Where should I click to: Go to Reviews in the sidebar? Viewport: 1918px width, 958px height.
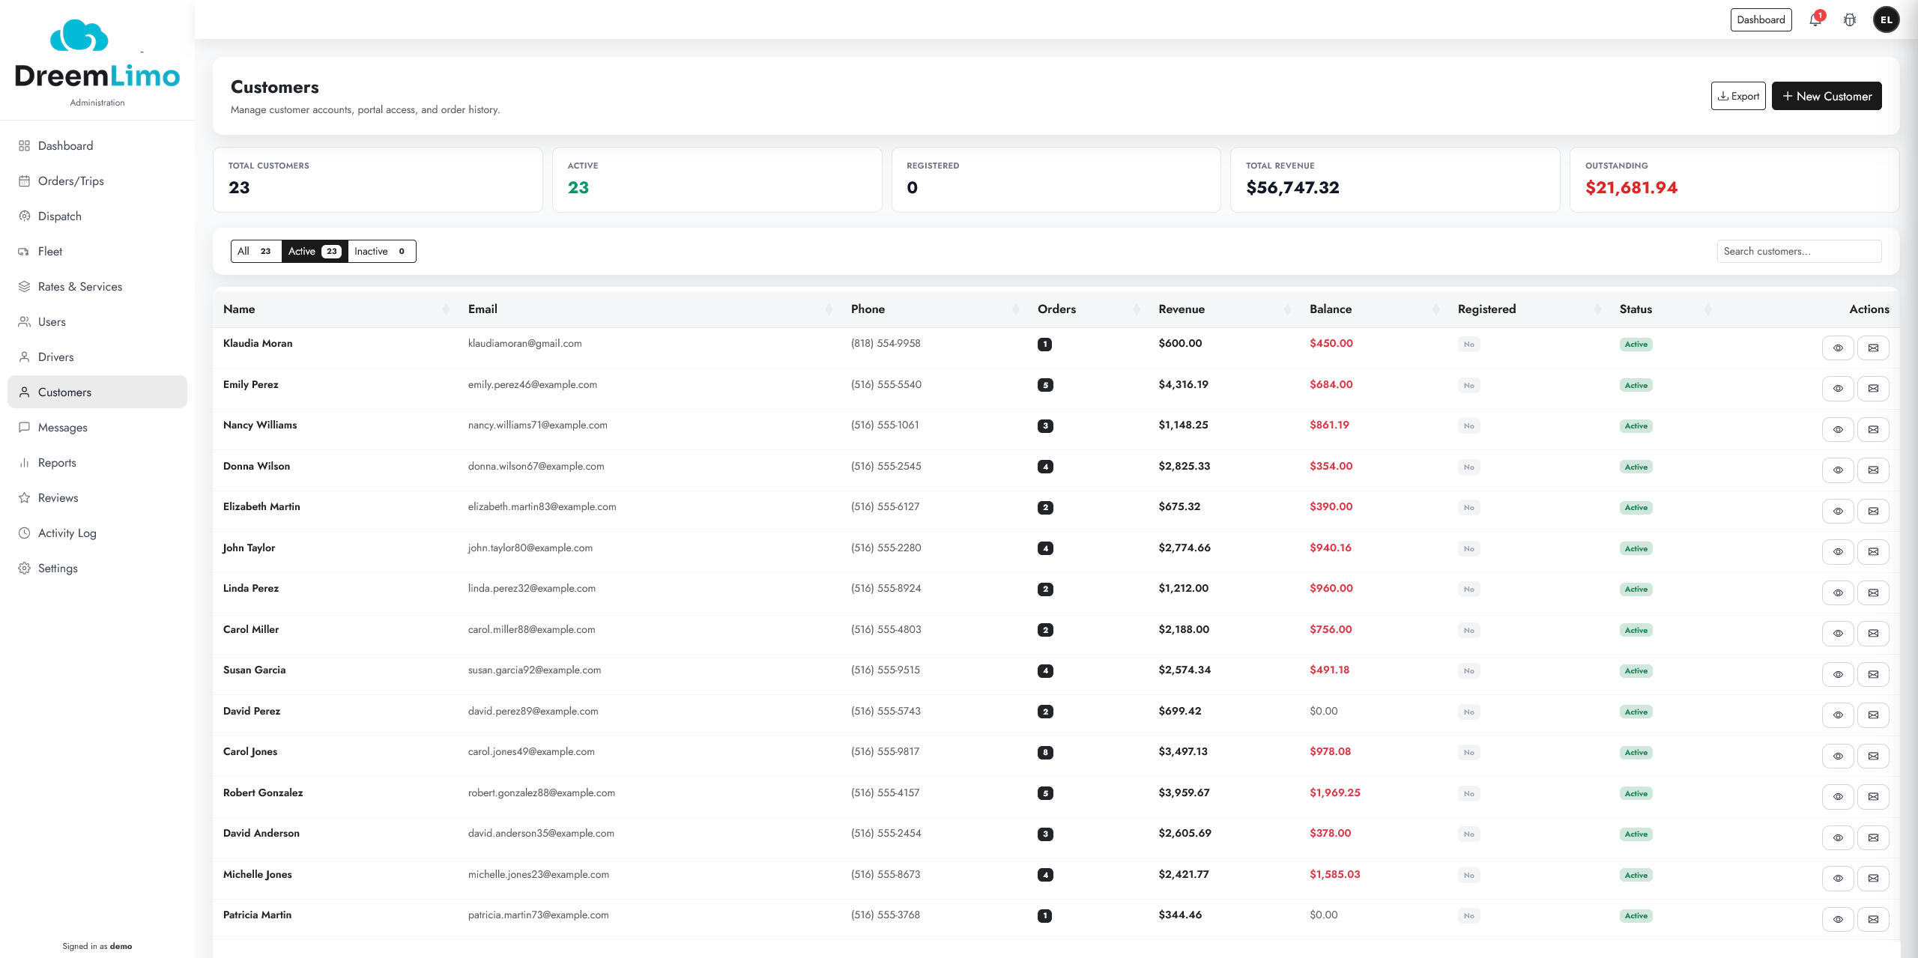[x=97, y=497]
